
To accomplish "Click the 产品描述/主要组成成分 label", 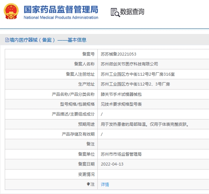I will coord(73,114).
